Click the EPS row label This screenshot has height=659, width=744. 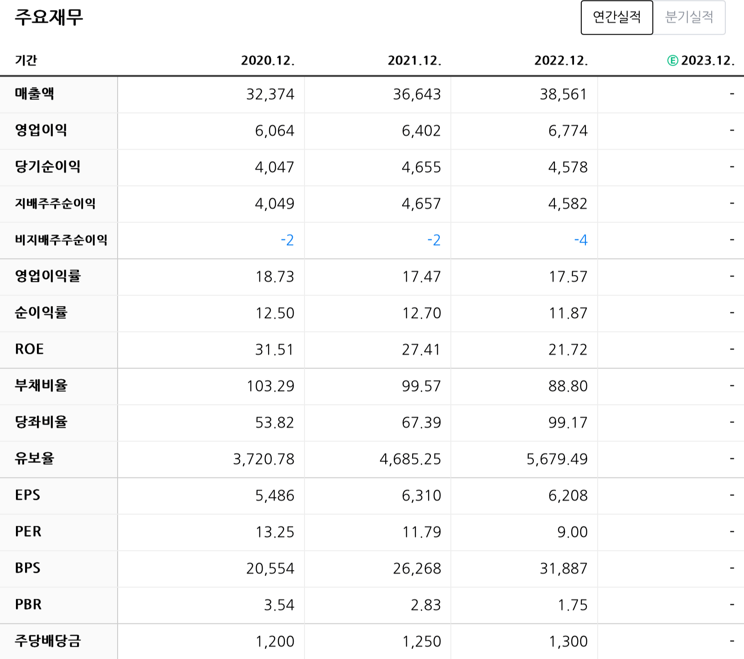click(x=28, y=495)
